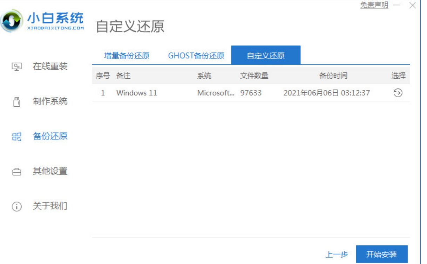427x264 pixels.
Task: Click the 文件数量 column header
Action: tap(254, 76)
